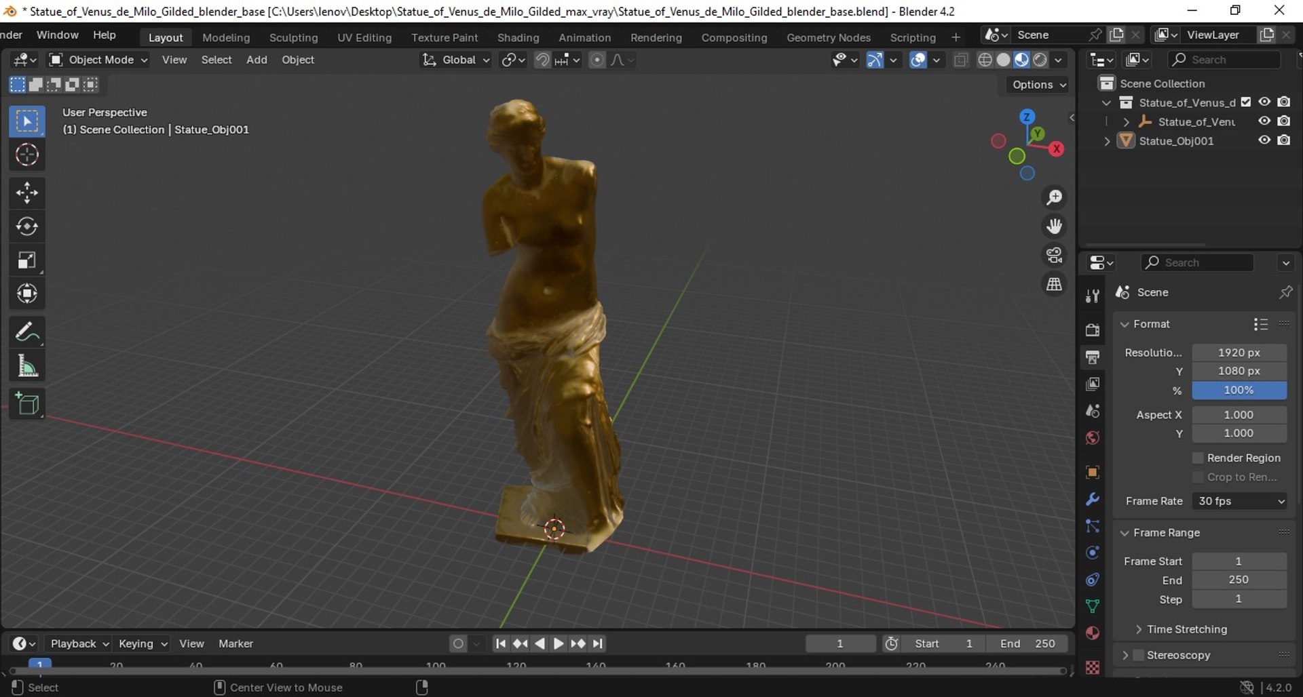Image resolution: width=1303 pixels, height=697 pixels.
Task: Open the Object properties tab
Action: [x=1093, y=472]
